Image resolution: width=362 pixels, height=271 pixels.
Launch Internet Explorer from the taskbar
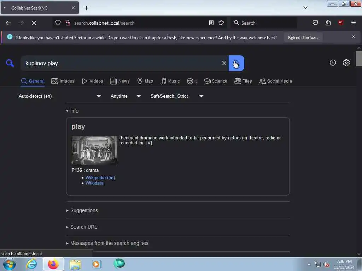tap(31, 264)
